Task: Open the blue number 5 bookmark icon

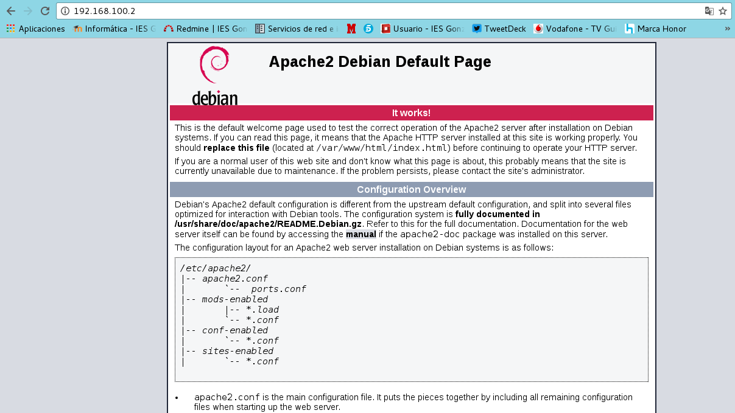Action: [368, 29]
